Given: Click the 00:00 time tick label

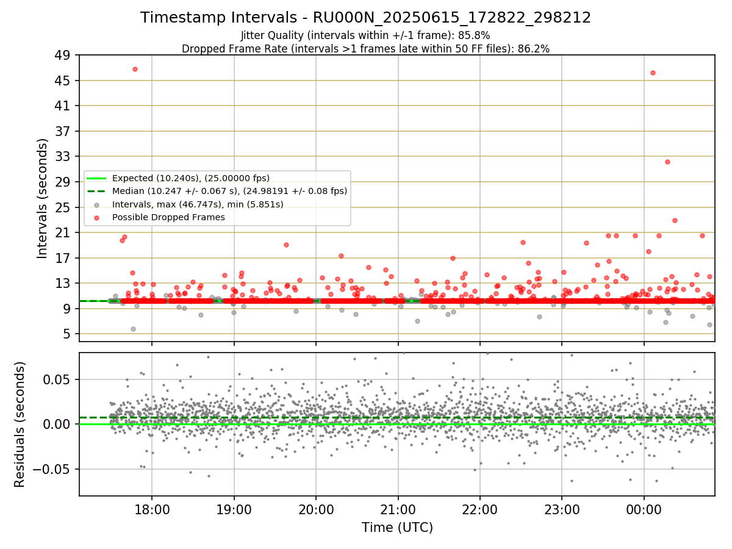Looking at the screenshot, I should [644, 510].
